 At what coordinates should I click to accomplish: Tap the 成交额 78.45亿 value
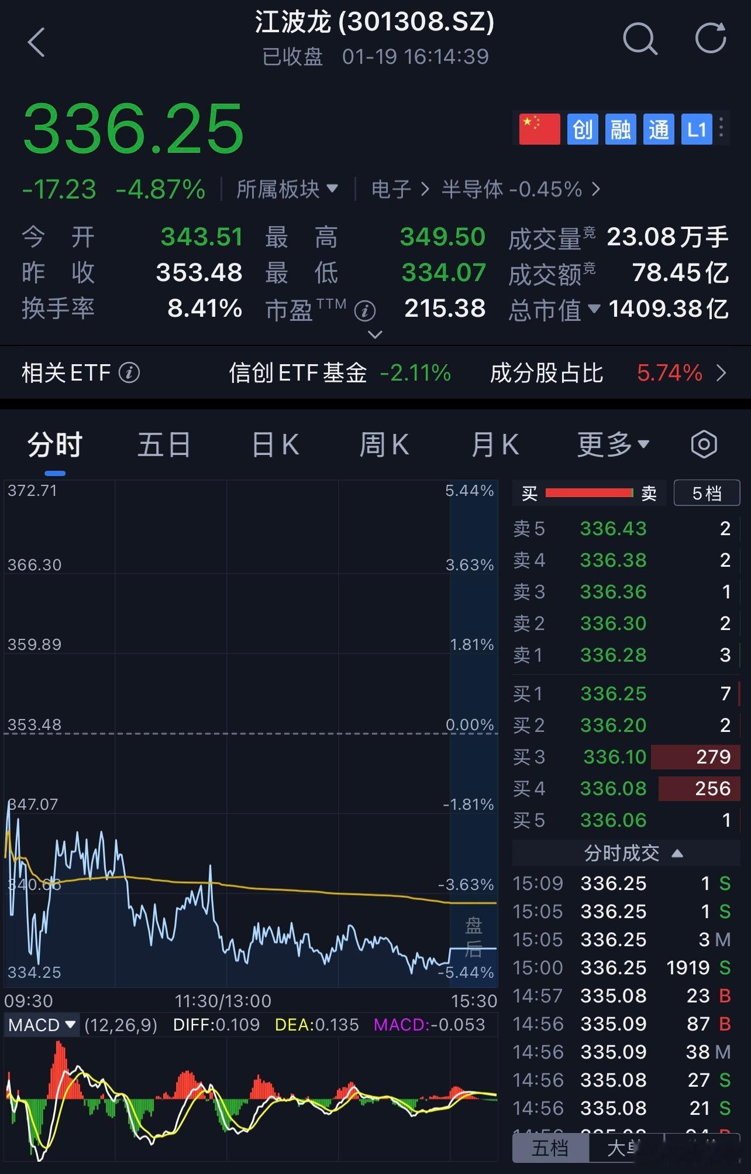point(680,273)
